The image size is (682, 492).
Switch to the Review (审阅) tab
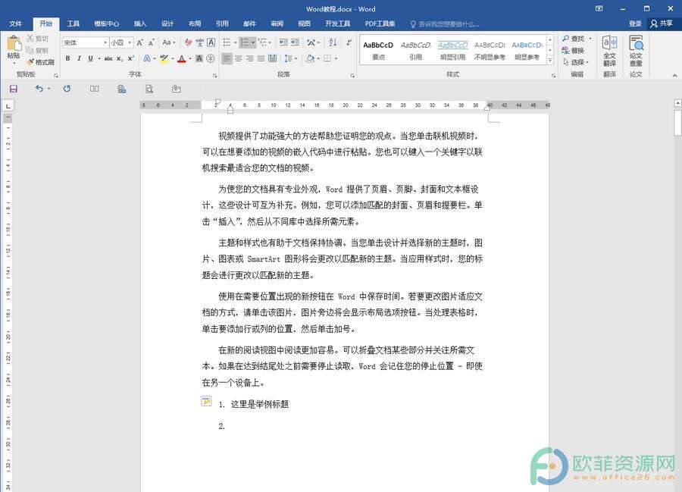277,24
